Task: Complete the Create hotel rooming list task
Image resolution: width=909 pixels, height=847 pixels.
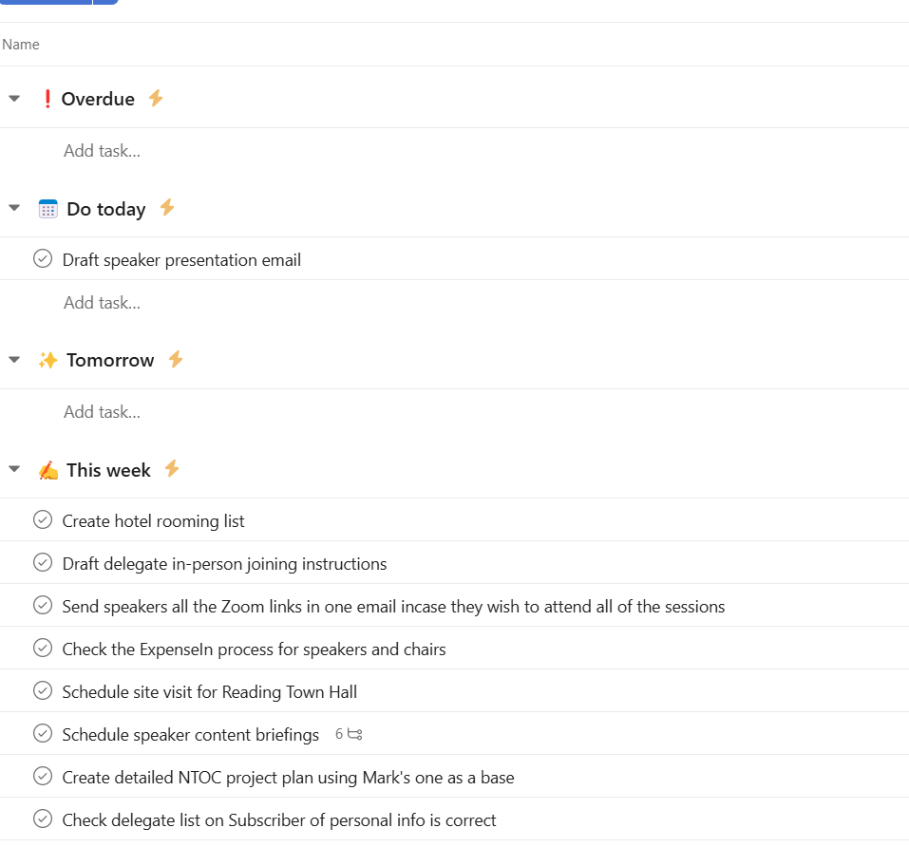Action: tap(43, 519)
